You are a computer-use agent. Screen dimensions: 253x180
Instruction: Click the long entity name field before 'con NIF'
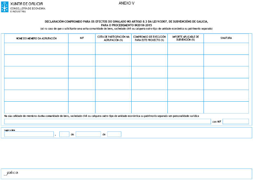point(107,121)
